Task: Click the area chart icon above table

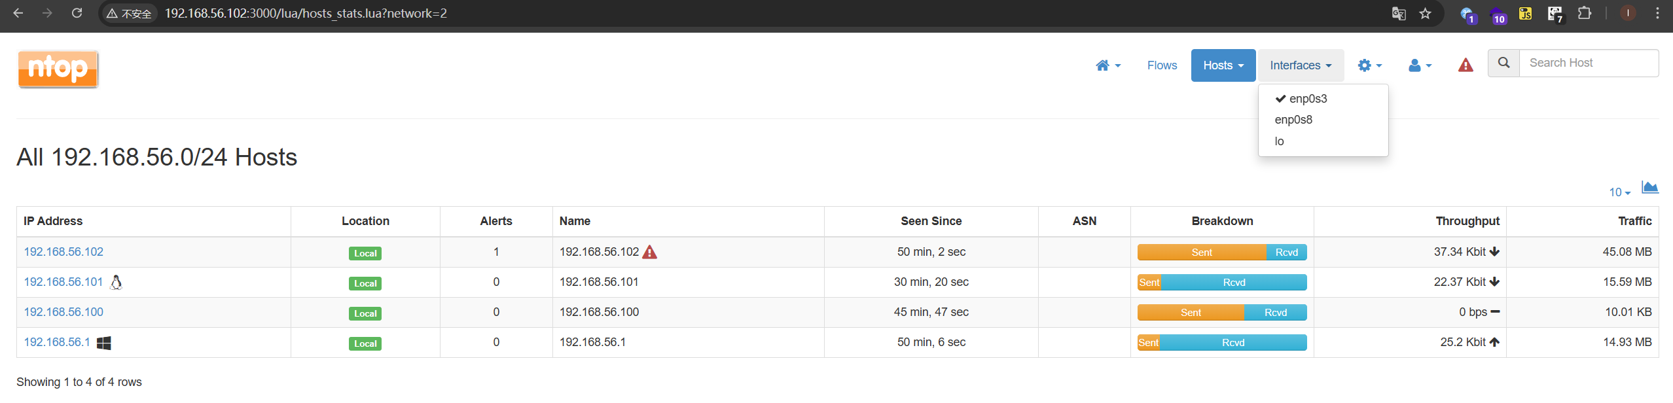Action: click(x=1649, y=188)
